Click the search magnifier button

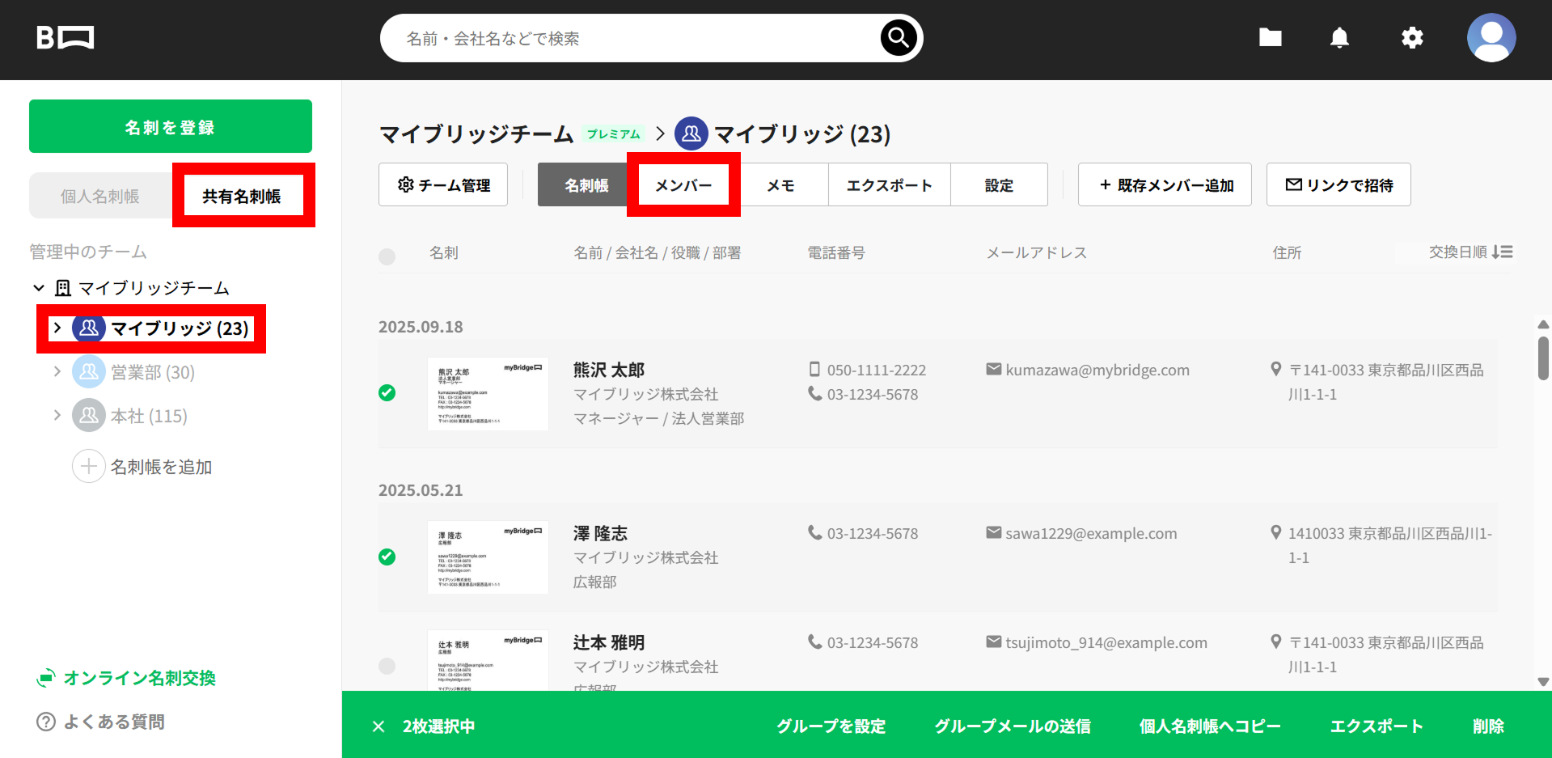pos(899,37)
